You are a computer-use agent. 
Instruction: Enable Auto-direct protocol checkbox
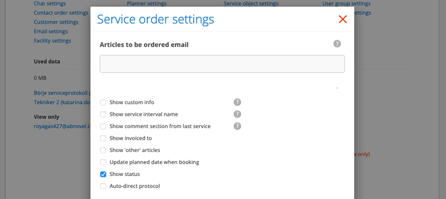103,186
